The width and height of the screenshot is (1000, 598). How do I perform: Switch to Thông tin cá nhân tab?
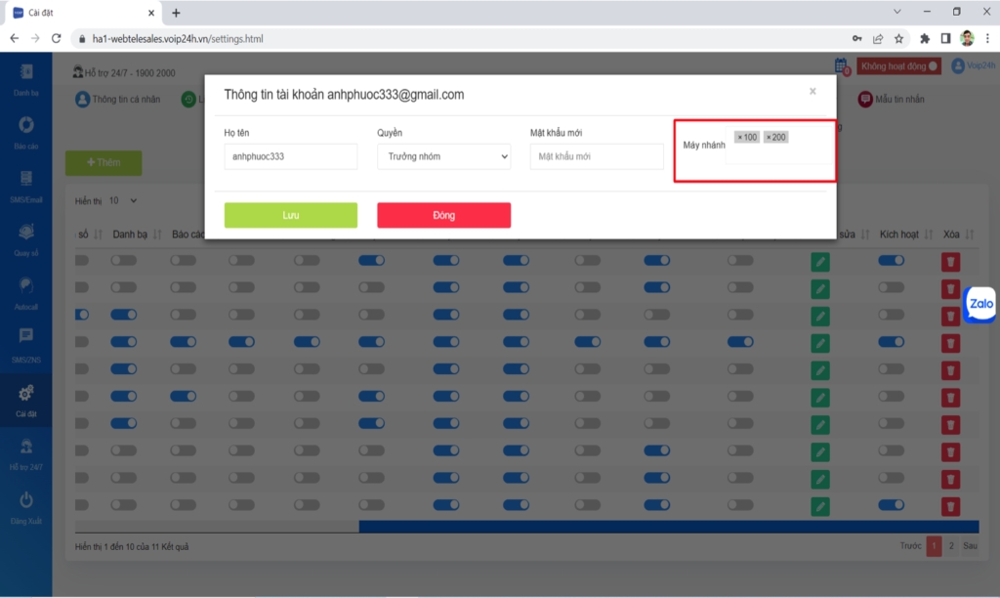pos(118,100)
